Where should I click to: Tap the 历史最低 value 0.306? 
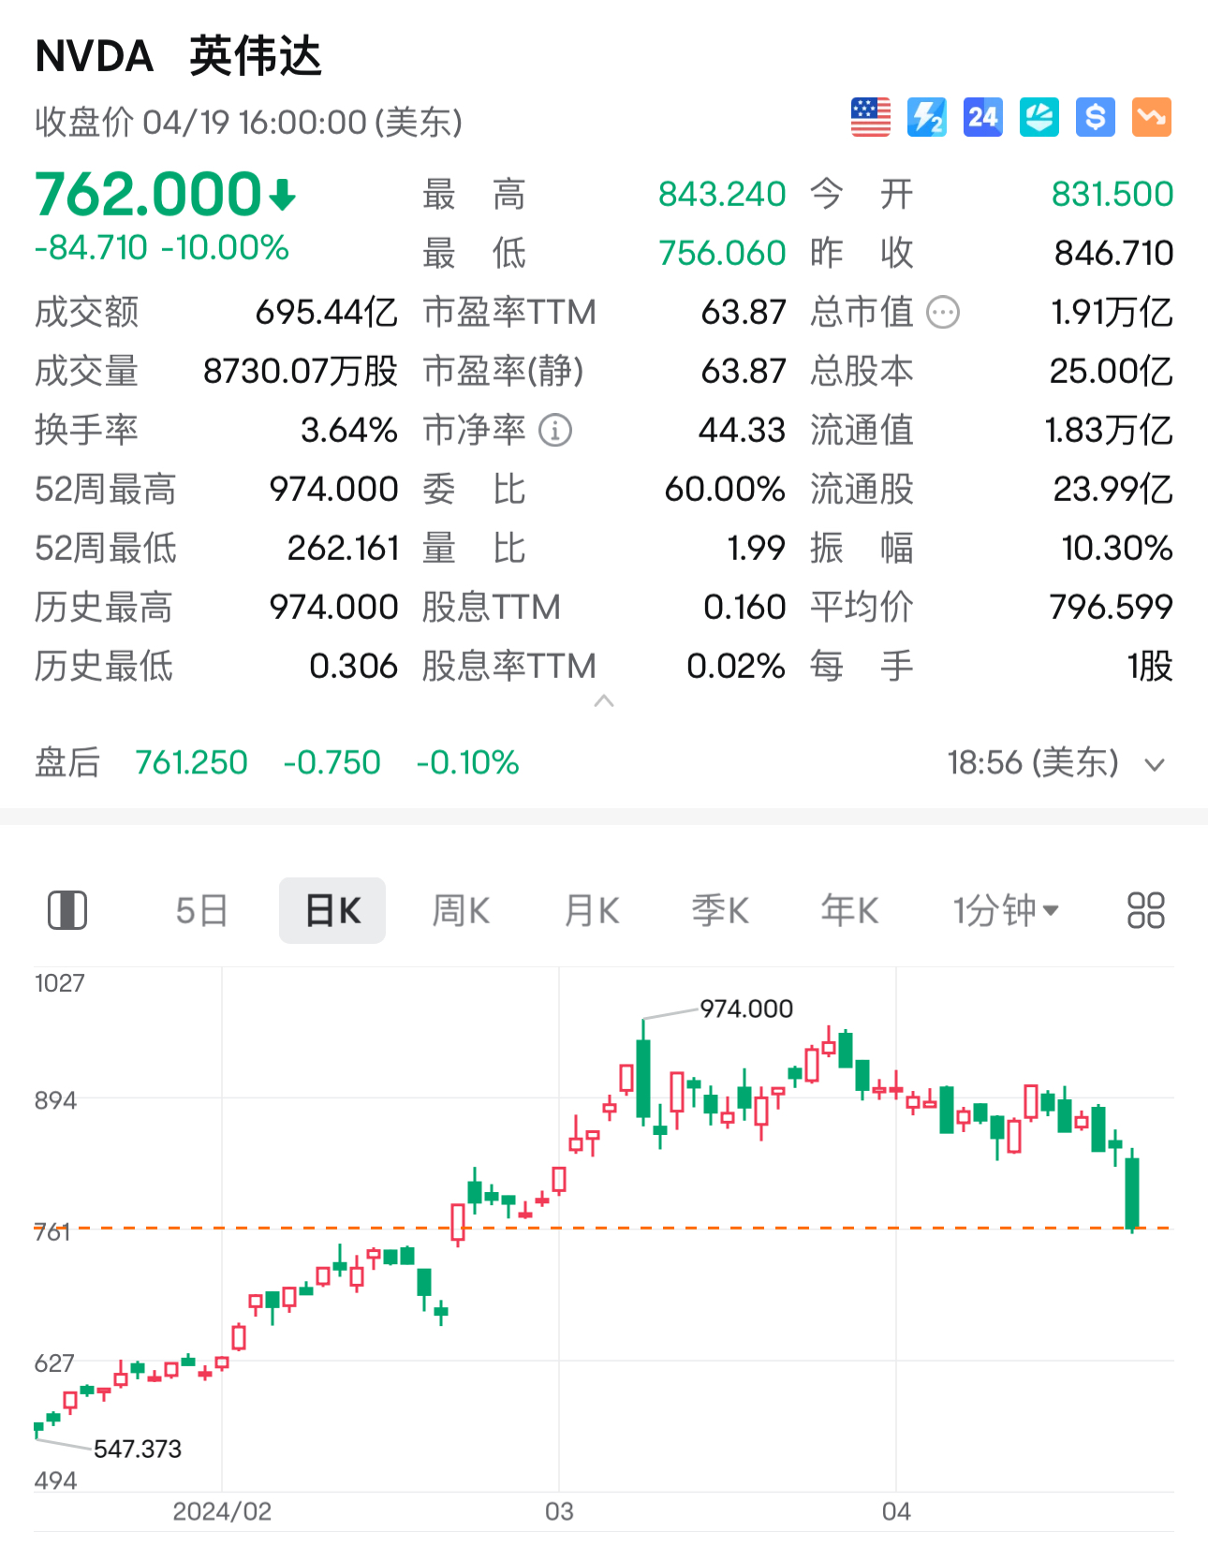354,667
